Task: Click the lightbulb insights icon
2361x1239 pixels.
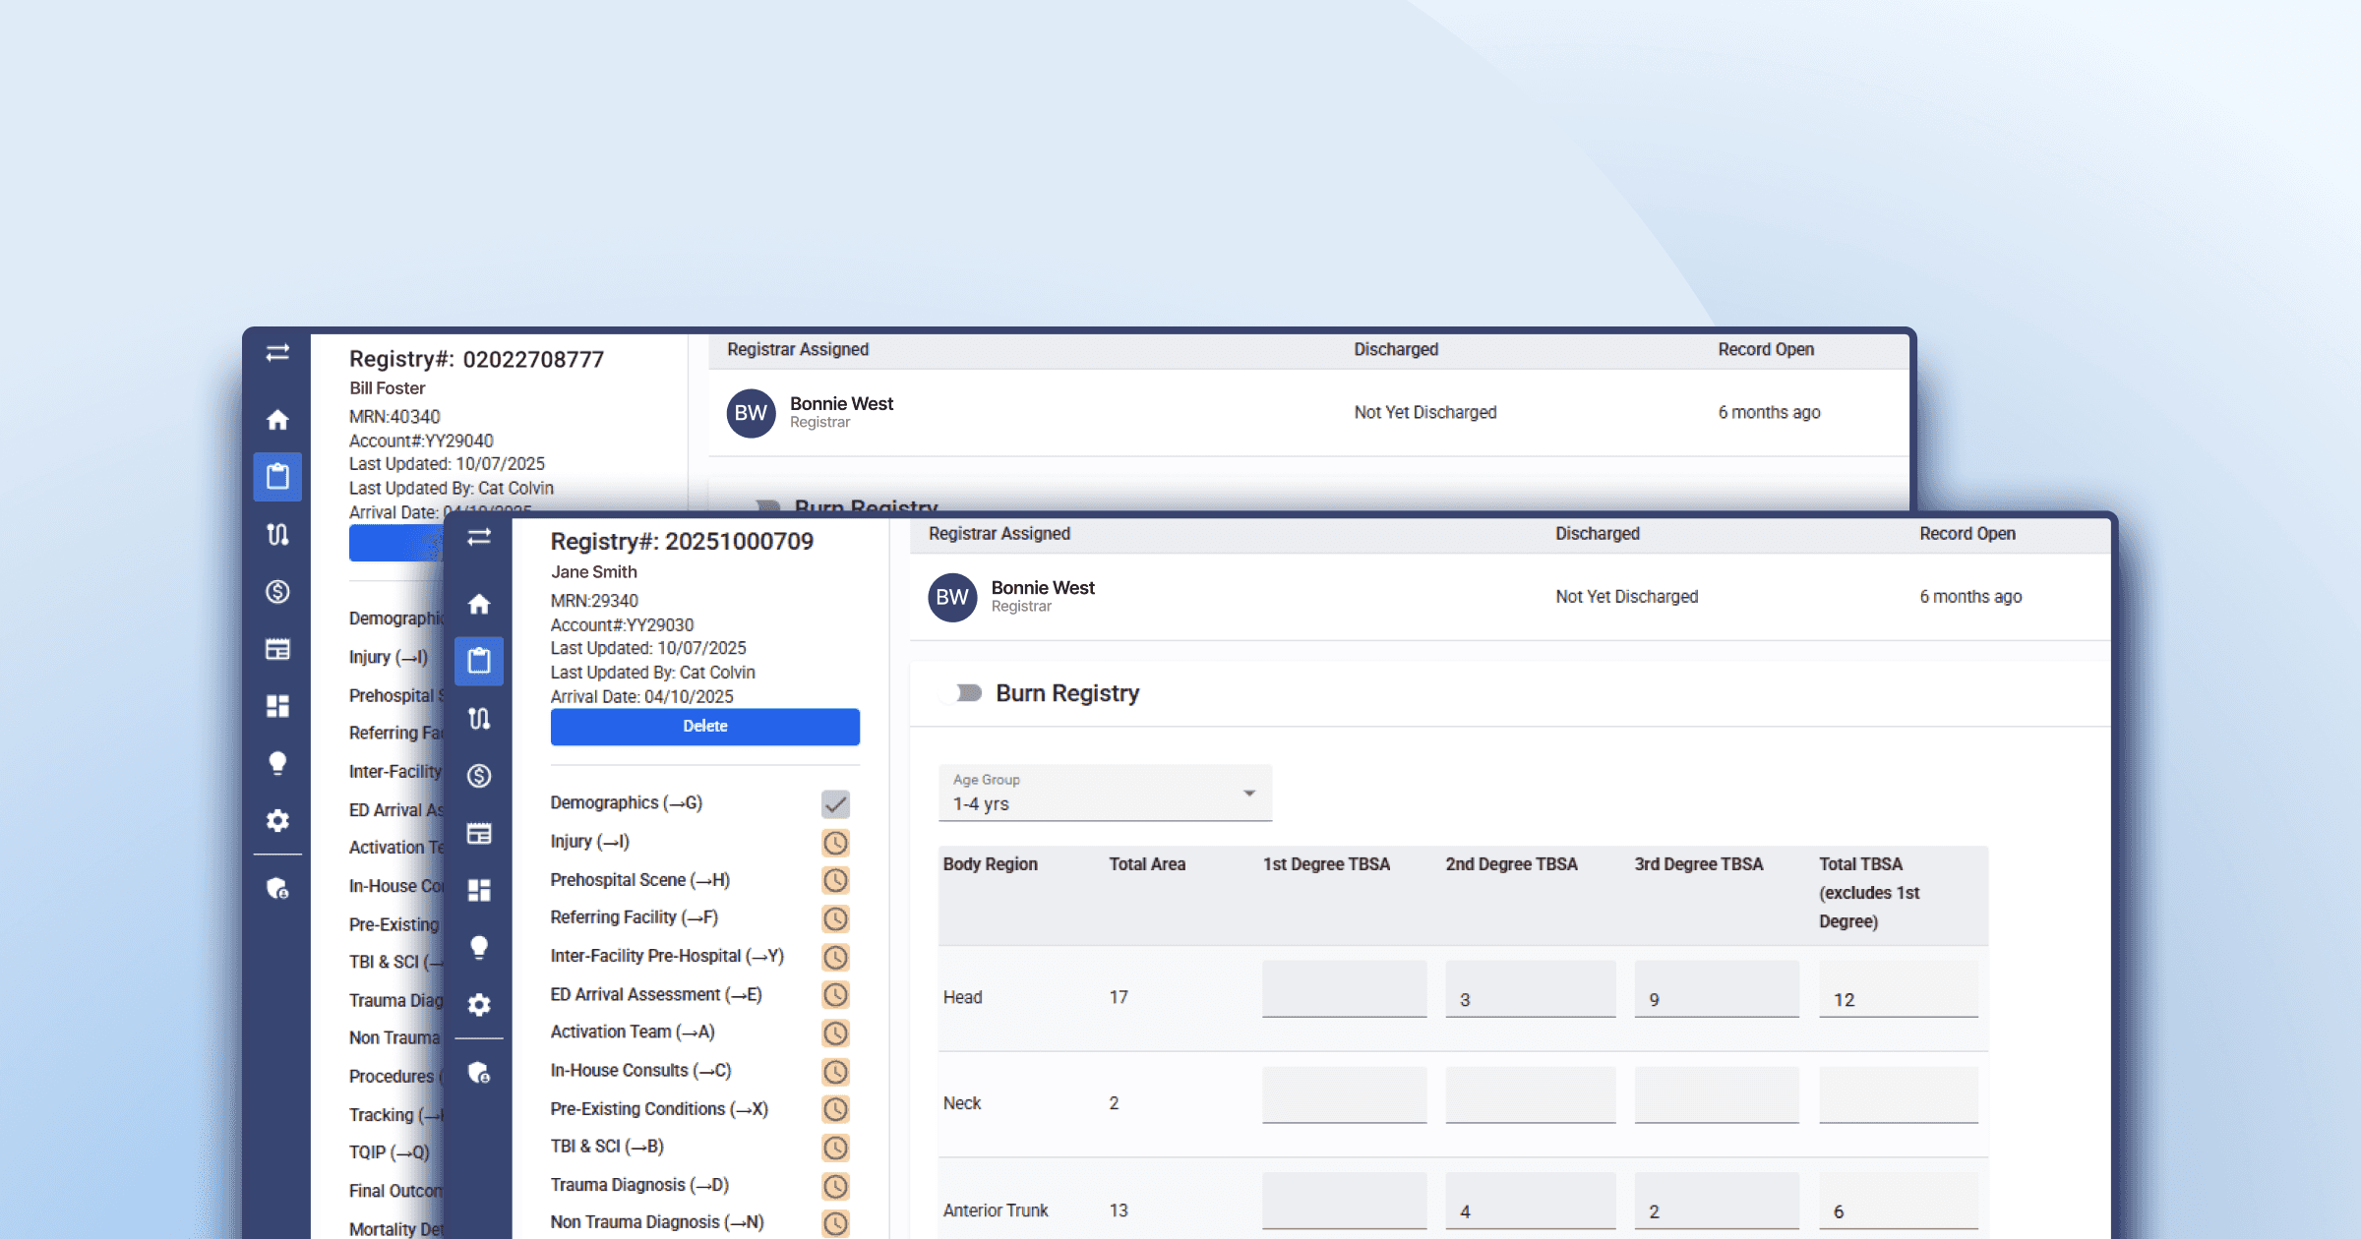Action: coord(480,948)
